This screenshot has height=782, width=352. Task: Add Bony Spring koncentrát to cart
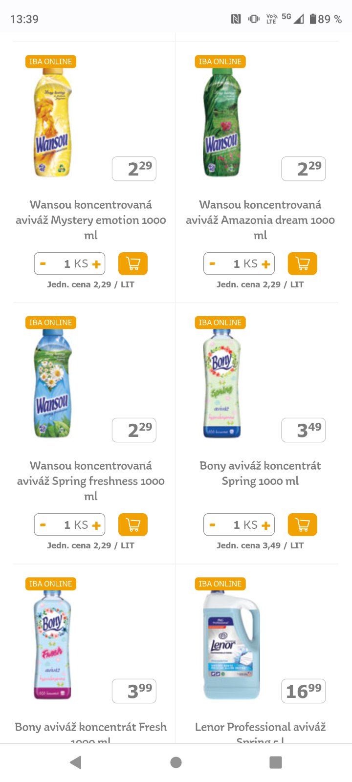(303, 525)
